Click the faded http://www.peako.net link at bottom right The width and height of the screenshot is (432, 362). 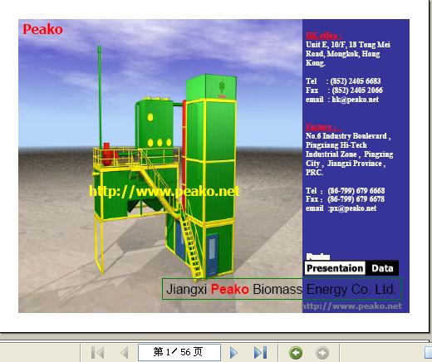tap(351, 306)
